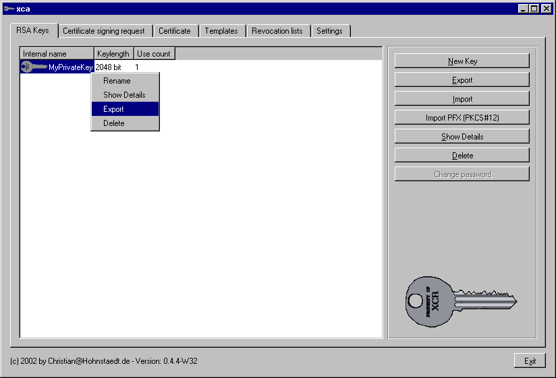Click the Import button
Image resolution: width=556 pixels, height=378 pixels.
click(462, 99)
